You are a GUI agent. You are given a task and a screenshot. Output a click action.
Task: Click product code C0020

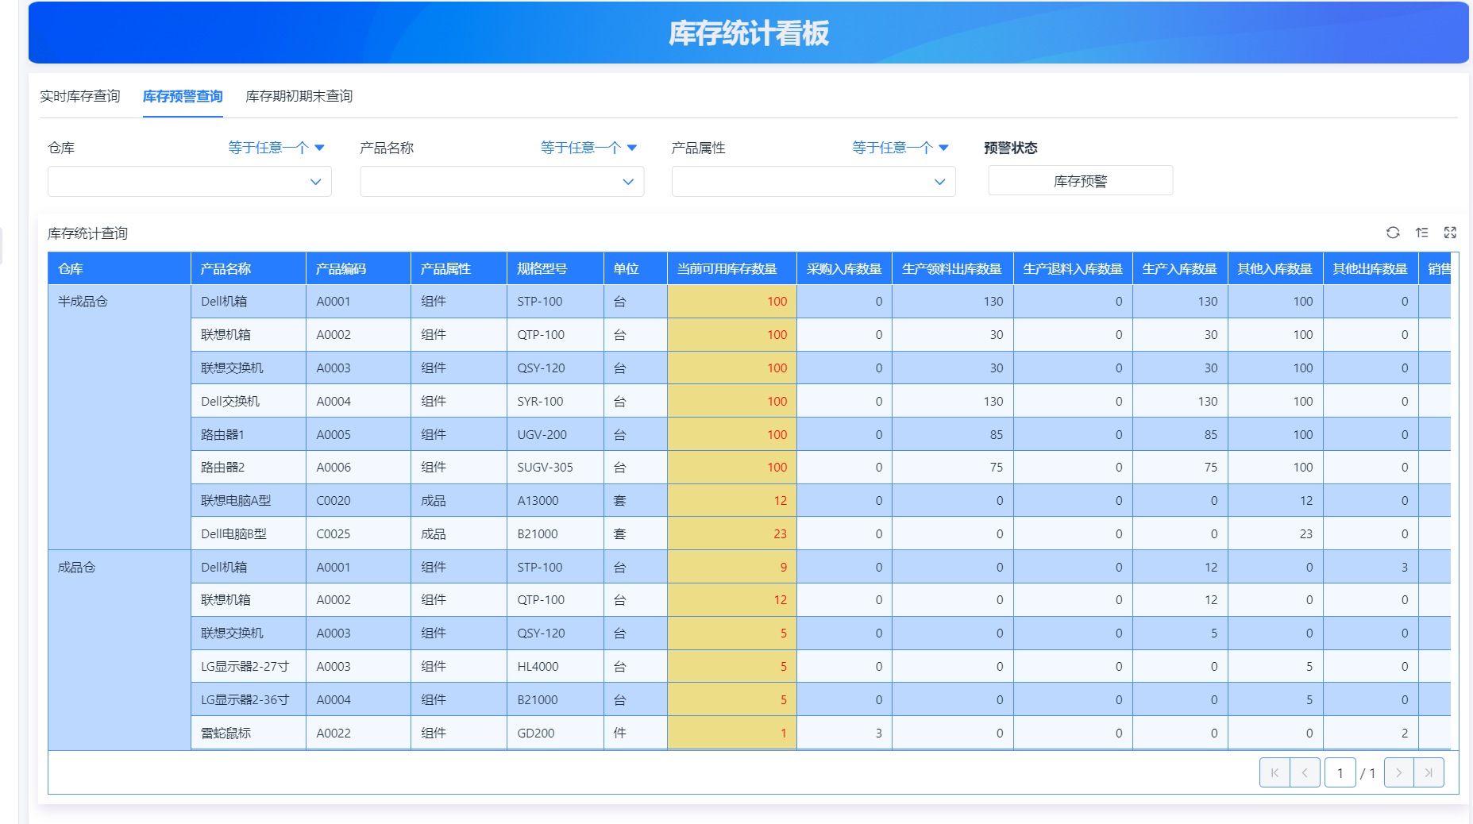click(334, 500)
